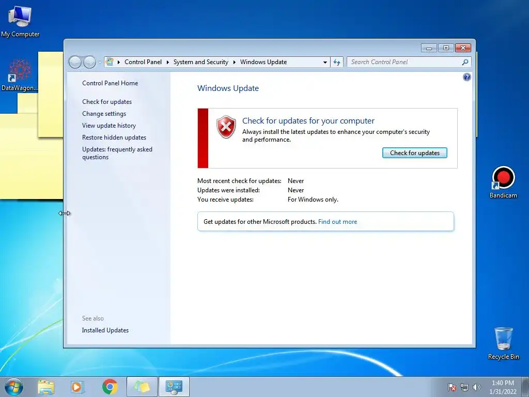Viewport: 529px width, 397px height.
Task: Open Change settings link
Action: [104, 114]
